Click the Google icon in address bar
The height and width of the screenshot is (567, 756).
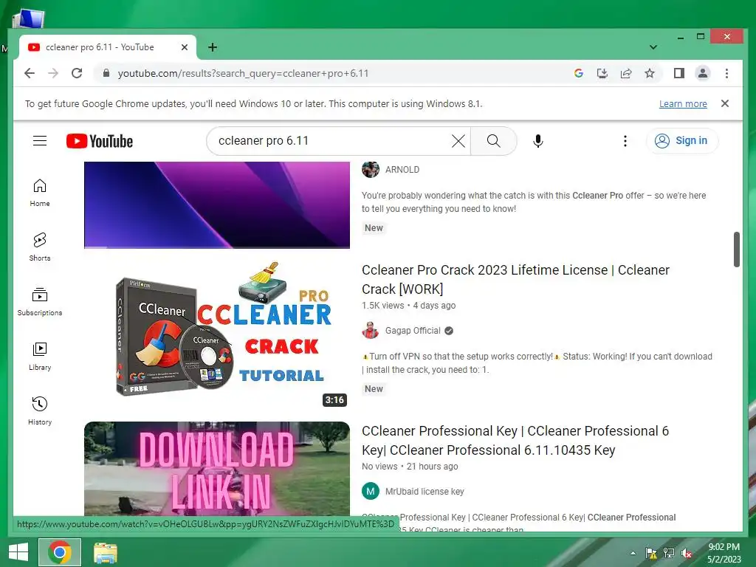point(579,73)
